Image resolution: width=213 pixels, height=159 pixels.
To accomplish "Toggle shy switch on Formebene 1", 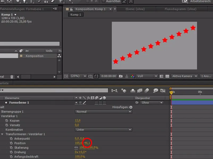I will (x=76, y=103).
